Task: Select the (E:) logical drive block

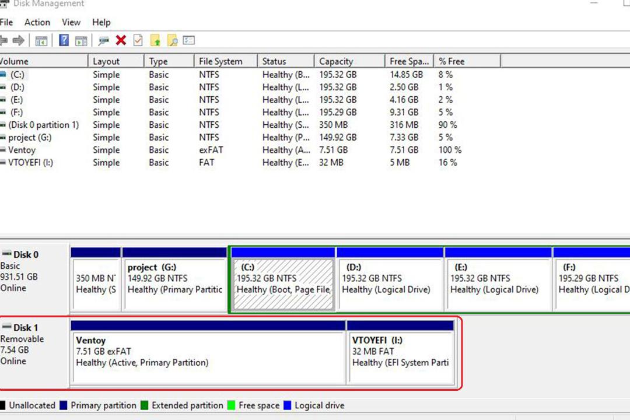Action: pos(498,279)
